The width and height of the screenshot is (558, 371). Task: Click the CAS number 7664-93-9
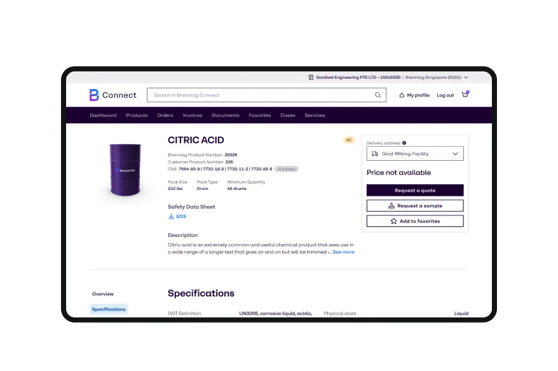click(x=189, y=169)
